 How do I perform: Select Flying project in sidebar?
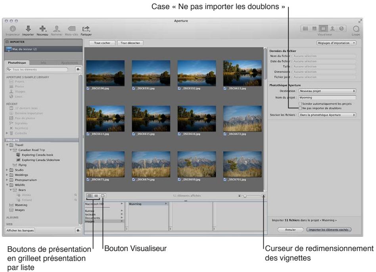pos(22,165)
